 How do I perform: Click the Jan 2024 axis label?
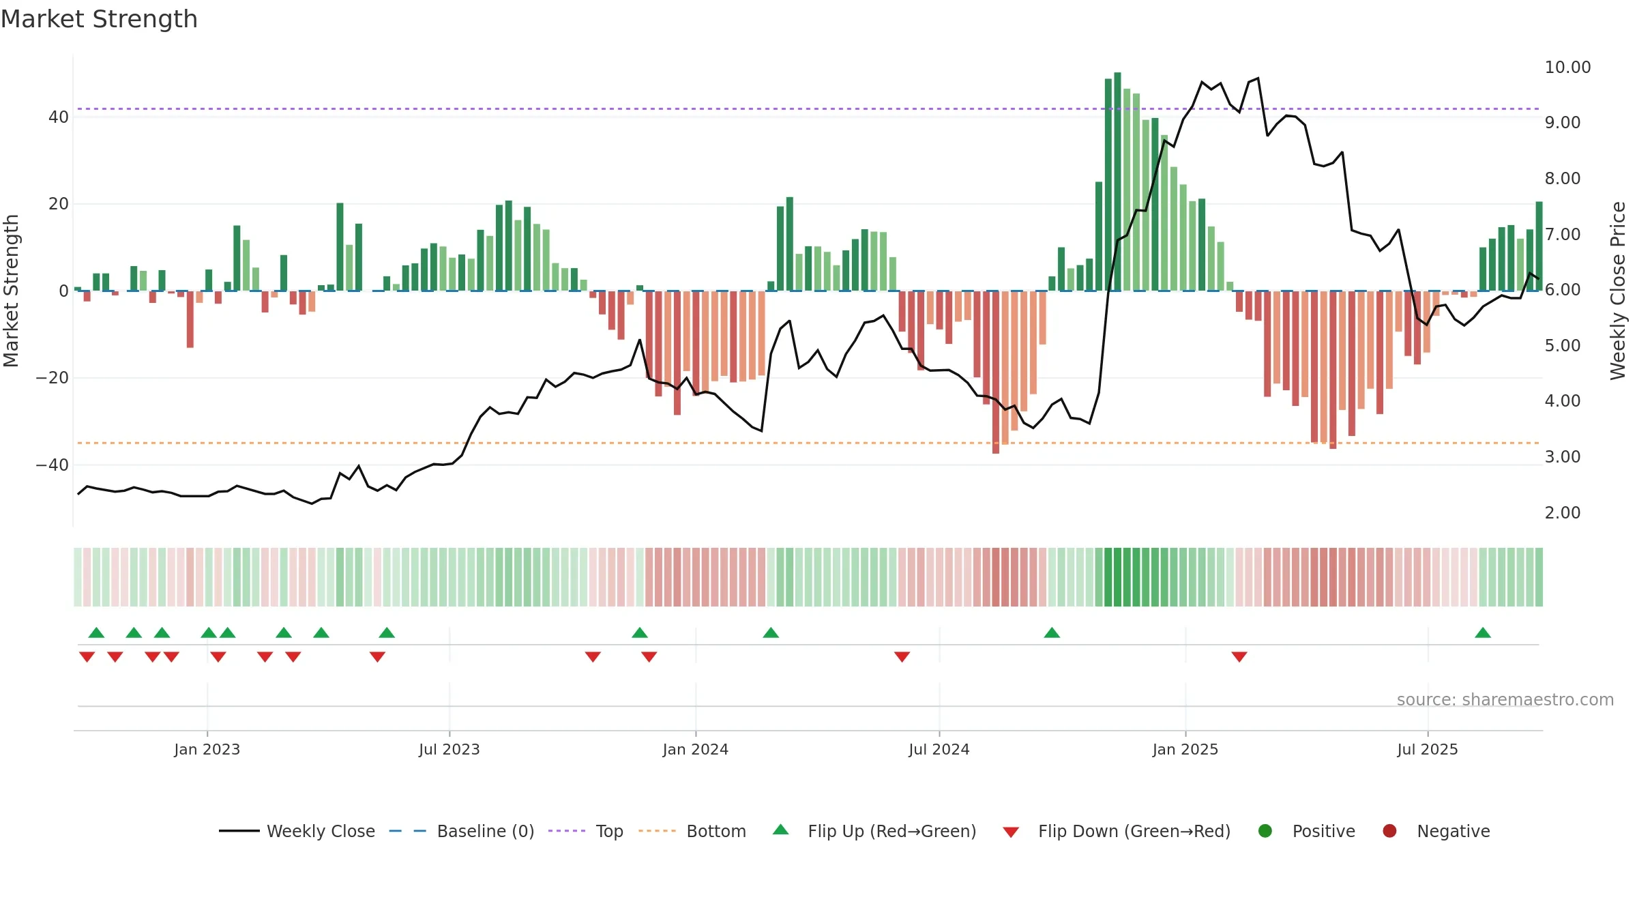[x=696, y=750]
